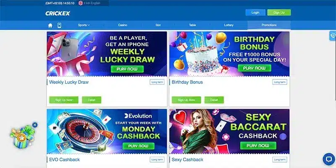Click the home icon in navigation bar
336x168 pixels.
(x=50, y=26)
